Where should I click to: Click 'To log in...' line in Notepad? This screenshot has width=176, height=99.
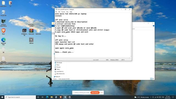[61, 36]
